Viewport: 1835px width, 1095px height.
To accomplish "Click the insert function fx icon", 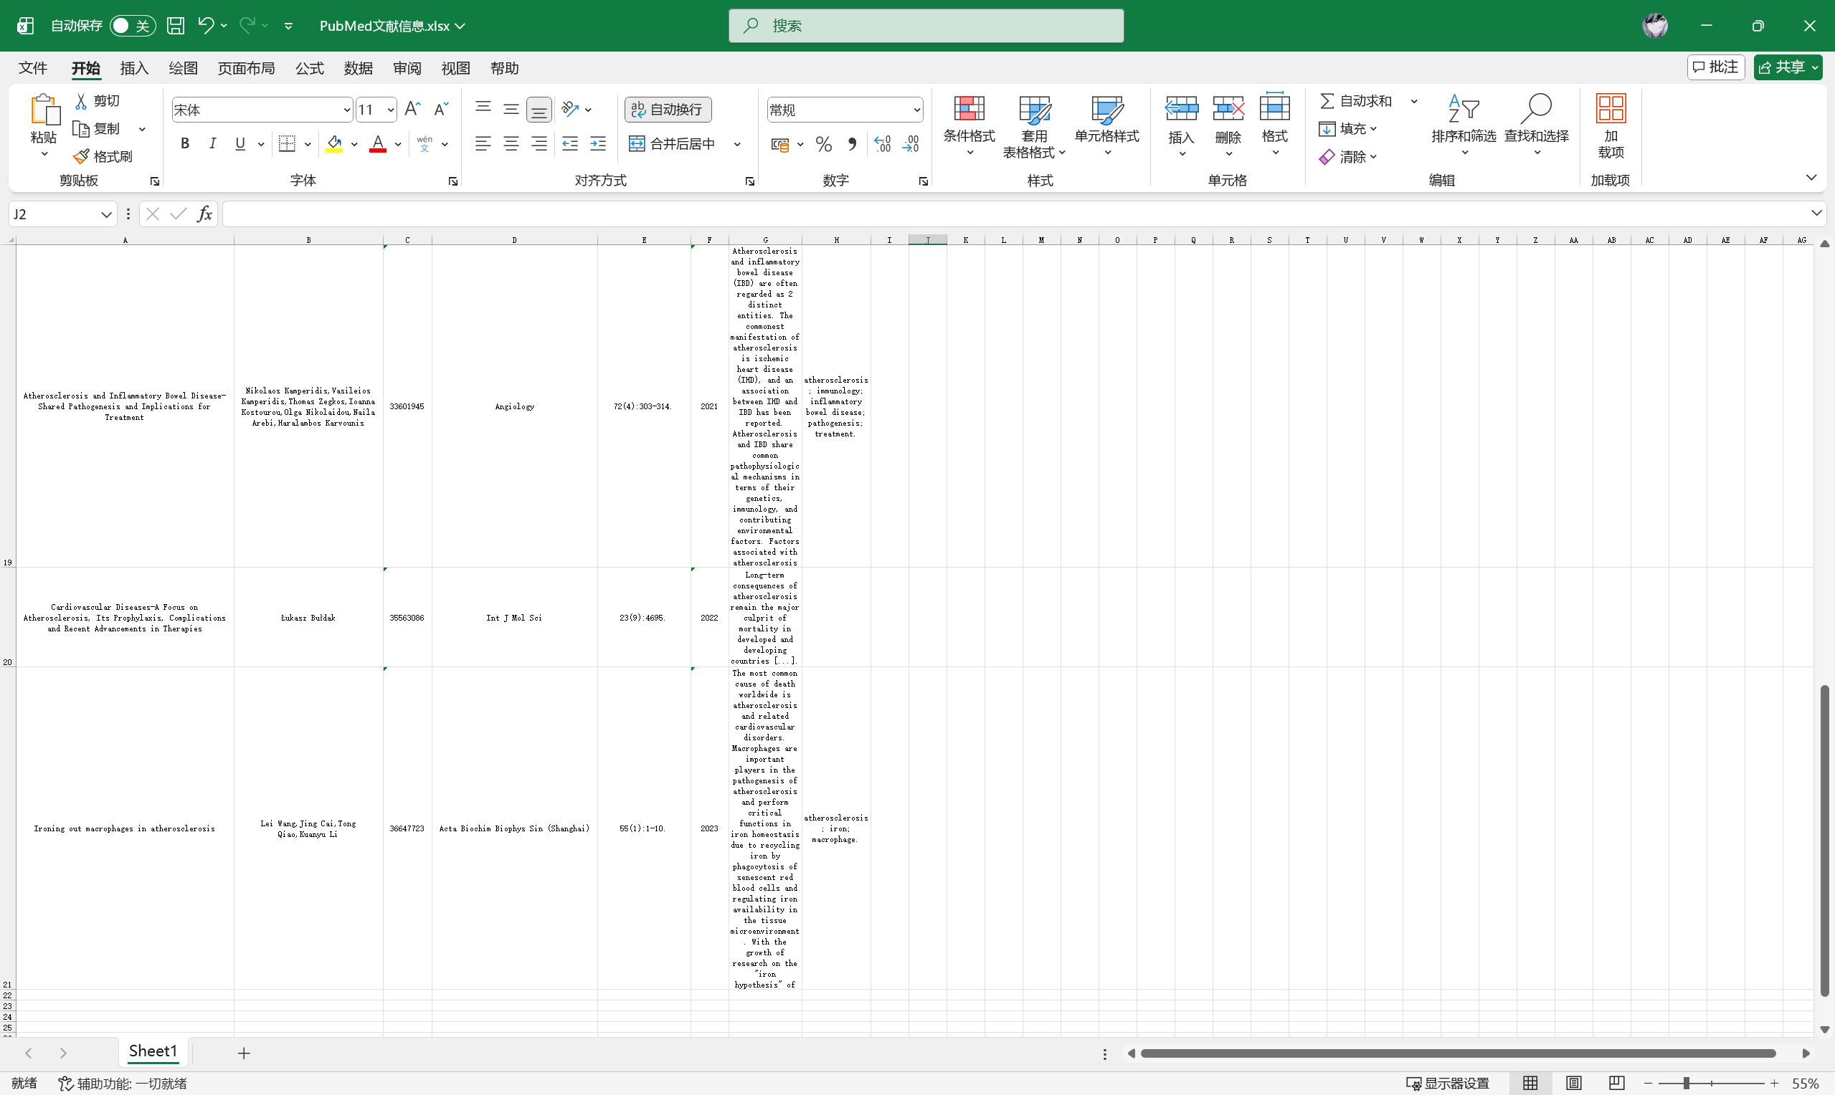I will click(x=204, y=214).
